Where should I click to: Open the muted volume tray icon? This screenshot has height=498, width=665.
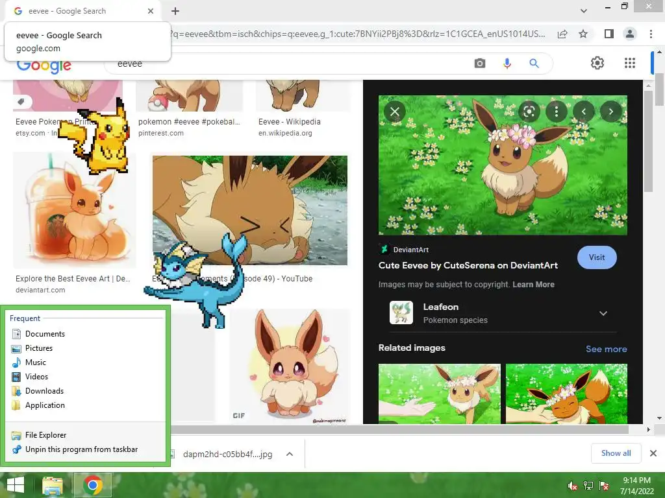[x=572, y=486]
